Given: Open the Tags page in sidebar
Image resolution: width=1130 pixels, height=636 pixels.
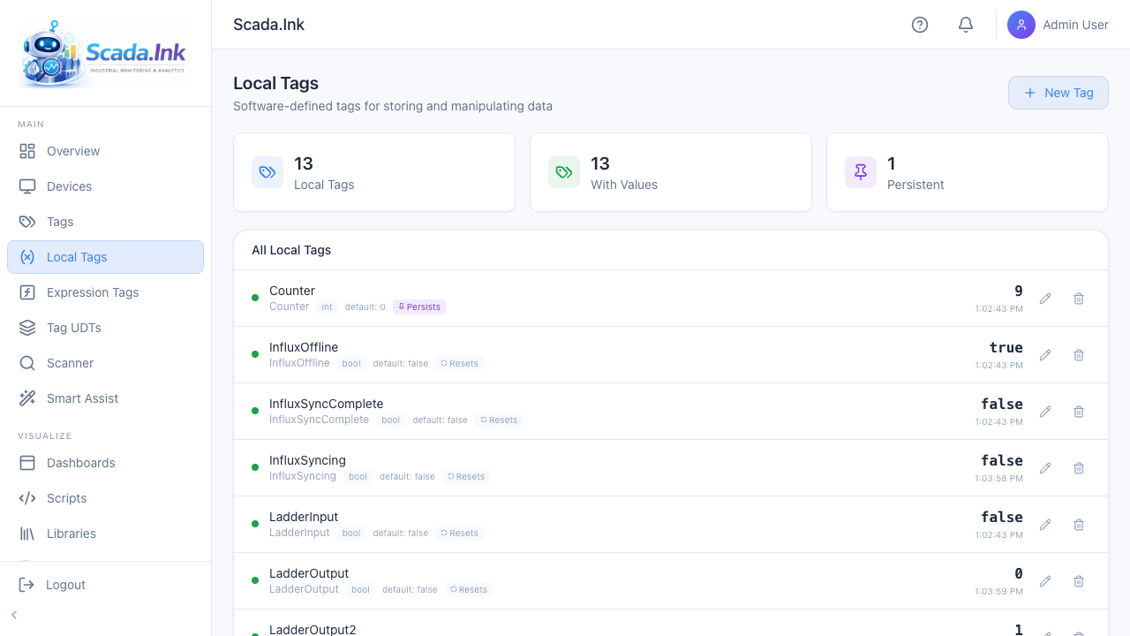Looking at the screenshot, I should [x=105, y=222].
